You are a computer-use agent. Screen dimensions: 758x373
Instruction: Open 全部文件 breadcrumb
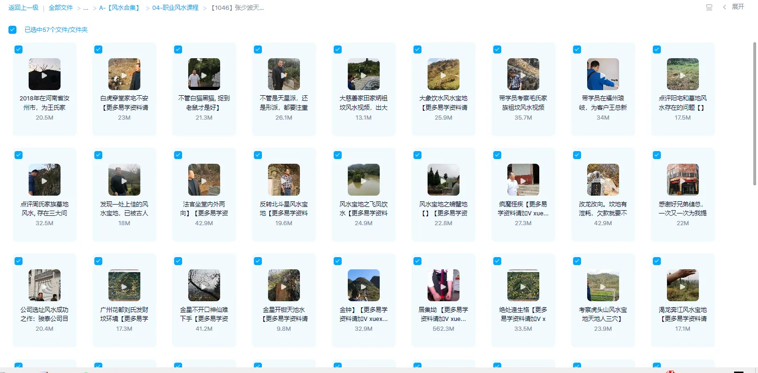[x=61, y=8]
